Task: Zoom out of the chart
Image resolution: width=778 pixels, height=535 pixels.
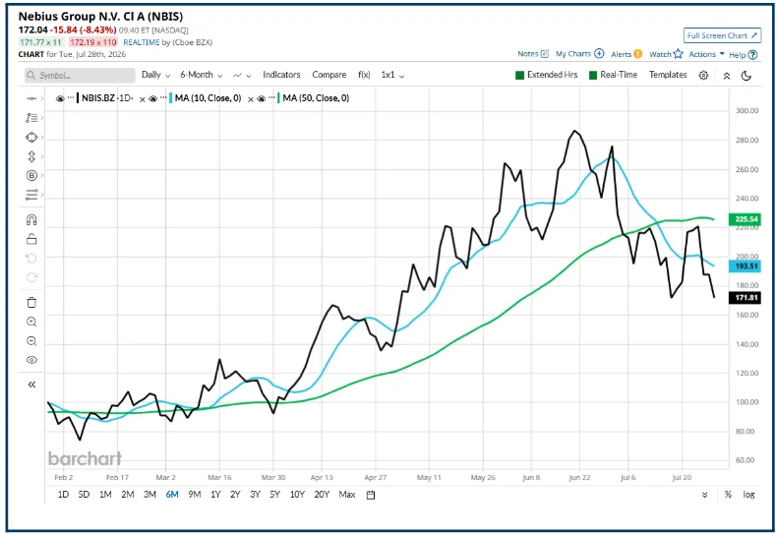Action: [x=31, y=341]
